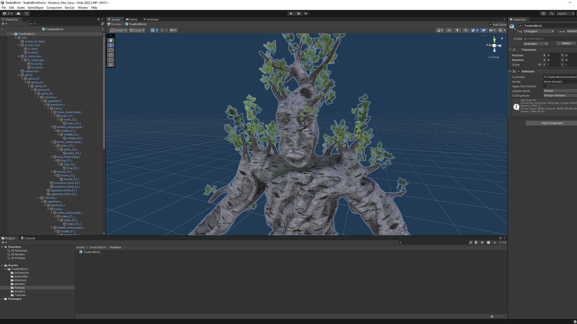Click the Add Component button
577x324 pixels.
click(x=552, y=123)
